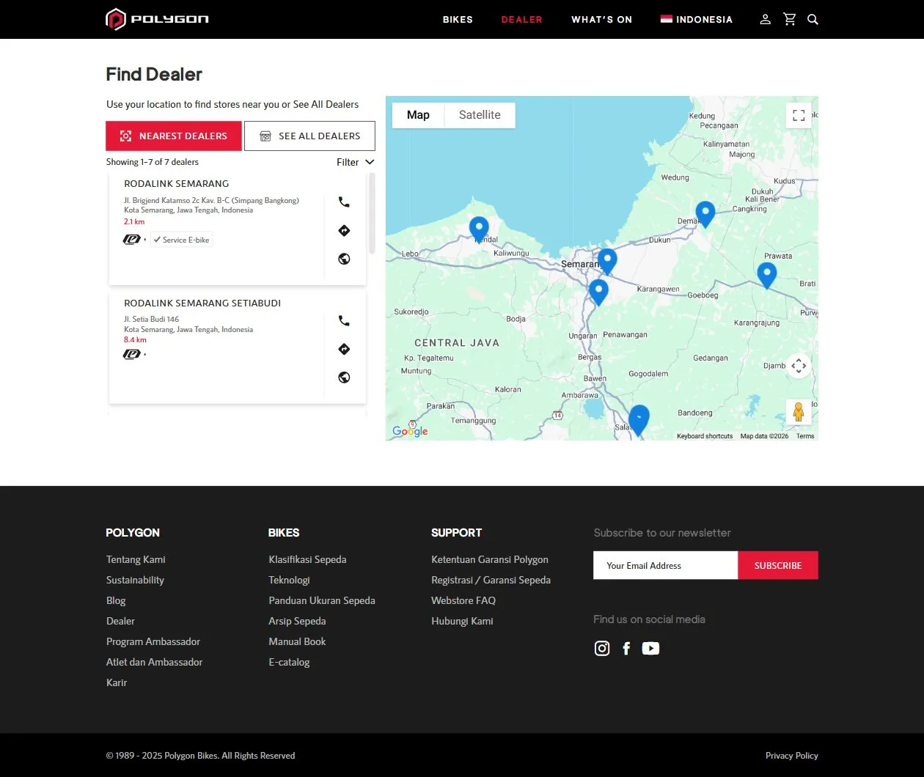Viewport: 924px width, 777px height.
Task: Switch the map to Satellite view
Action: [480, 115]
